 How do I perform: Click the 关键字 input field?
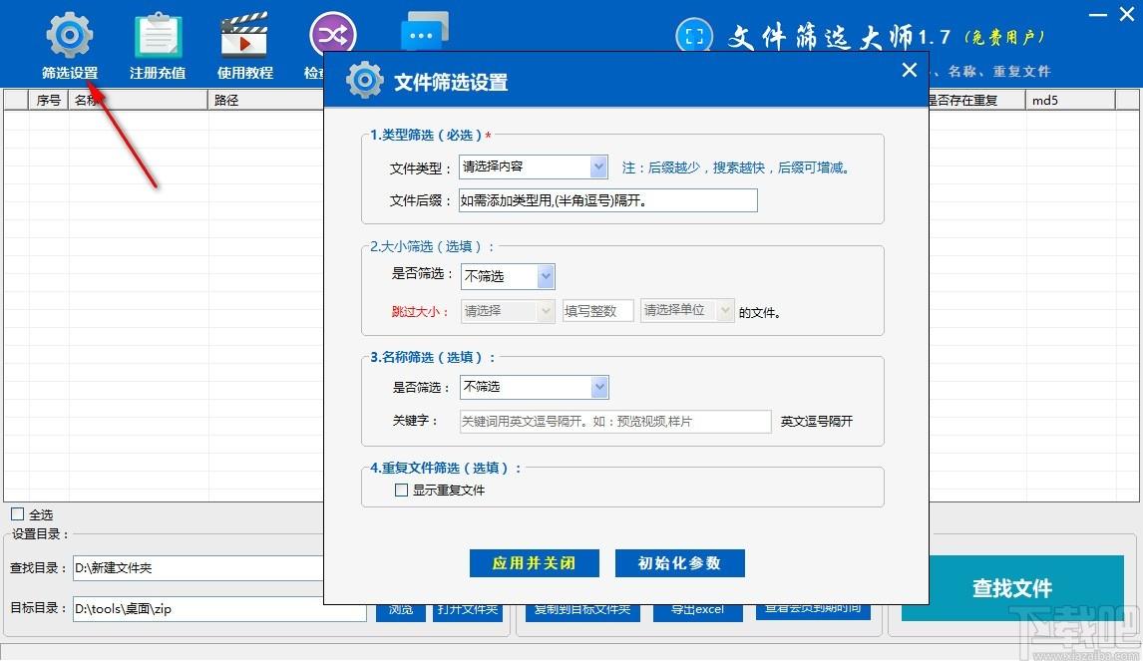(x=615, y=422)
